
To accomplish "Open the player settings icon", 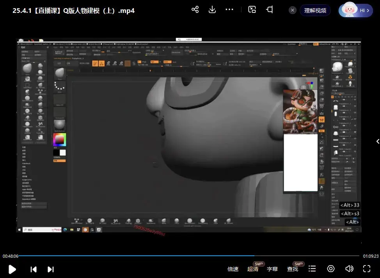I will coord(331,269).
